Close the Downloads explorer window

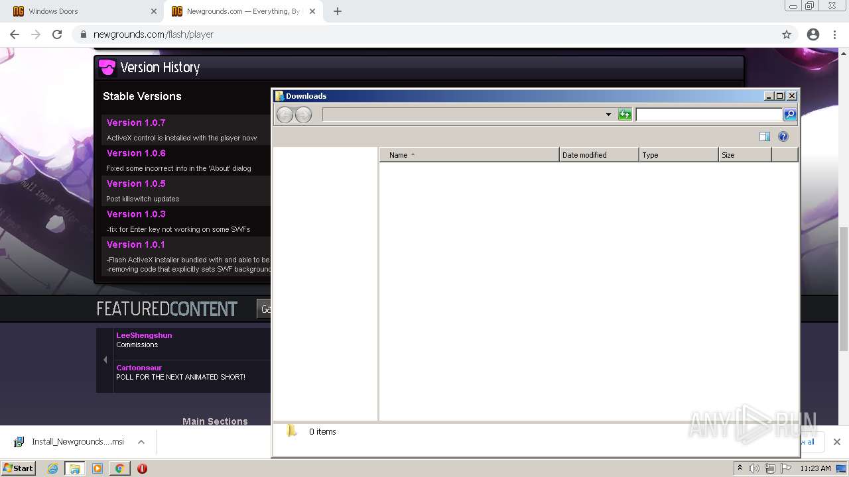pos(792,96)
